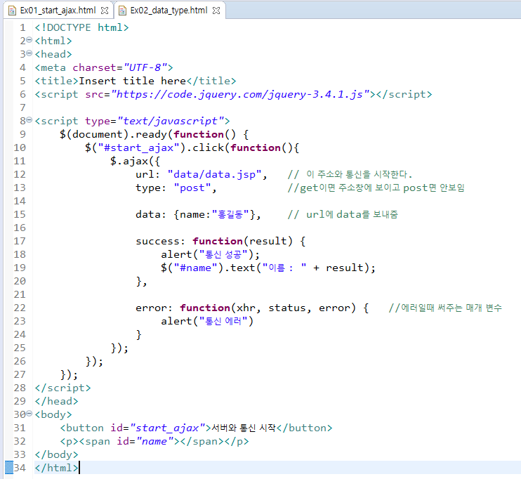Click the Ex01_start_ajax.html file icon
The width and height of the screenshot is (521, 479).
12,11
